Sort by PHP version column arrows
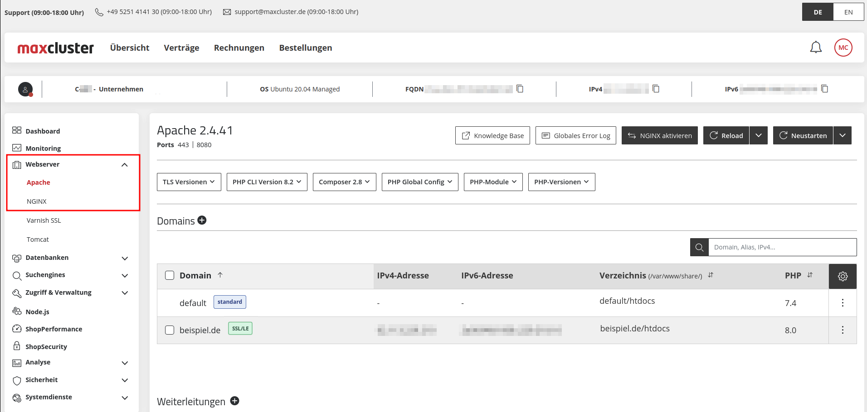The height and width of the screenshot is (412, 867). 810,275
